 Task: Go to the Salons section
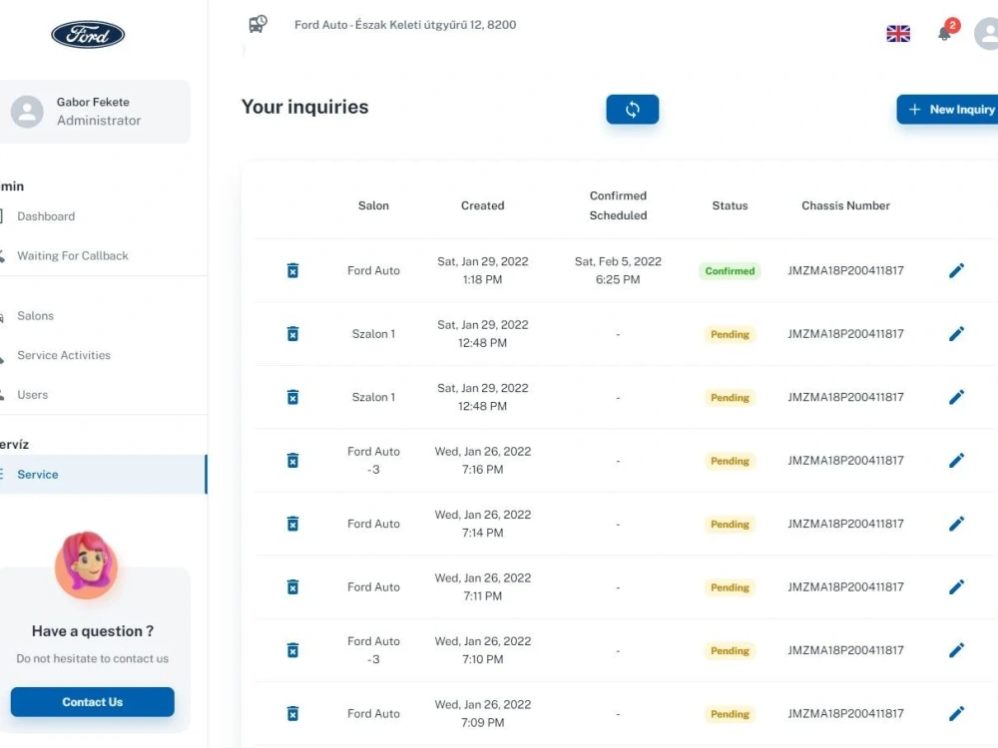36,315
